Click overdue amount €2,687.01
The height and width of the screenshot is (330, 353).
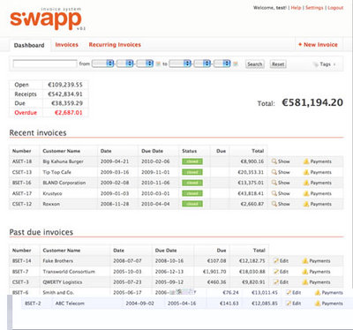(x=69, y=113)
